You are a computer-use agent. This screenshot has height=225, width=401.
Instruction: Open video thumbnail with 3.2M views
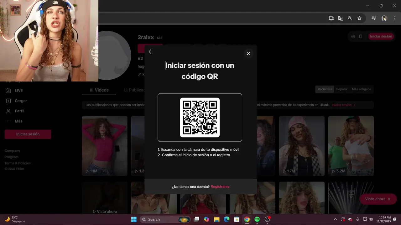(351, 146)
